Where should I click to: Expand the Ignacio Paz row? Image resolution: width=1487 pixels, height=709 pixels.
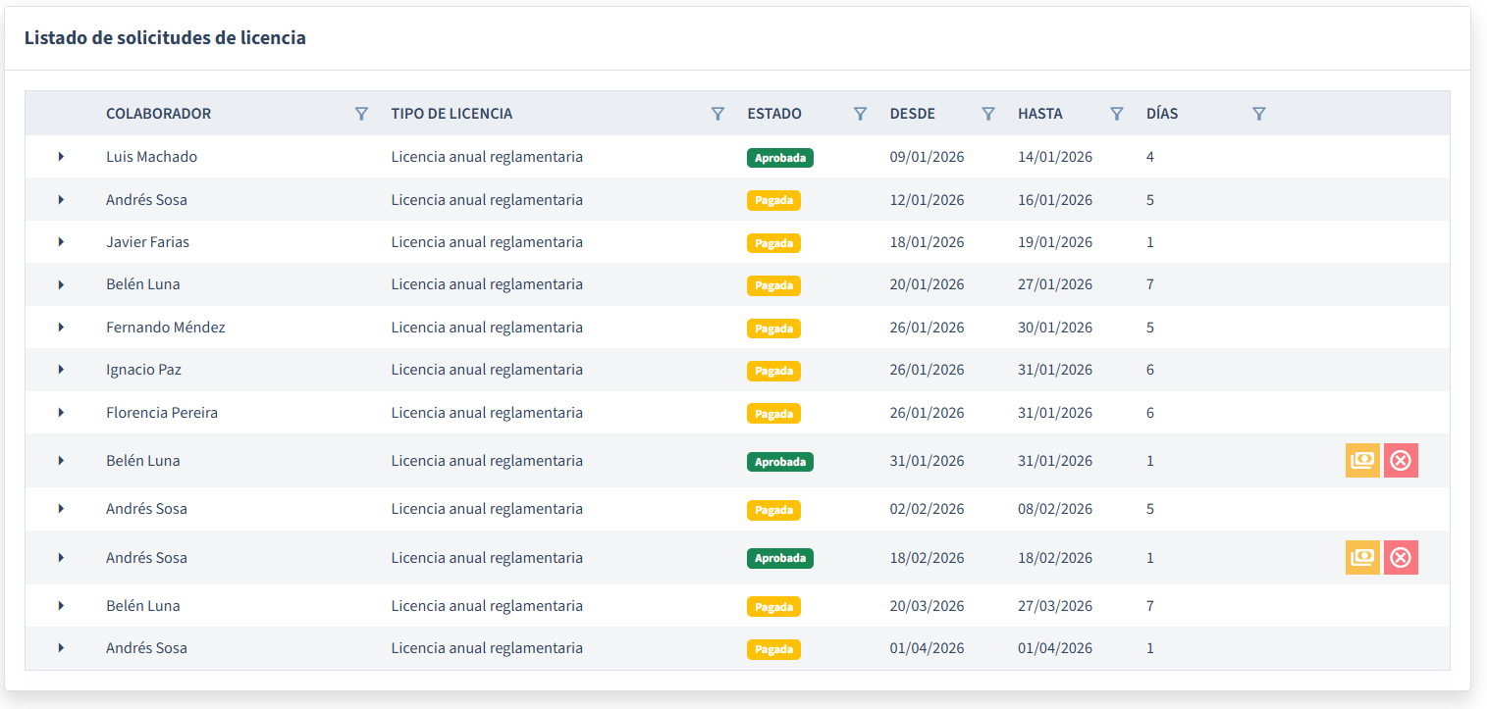(x=61, y=370)
